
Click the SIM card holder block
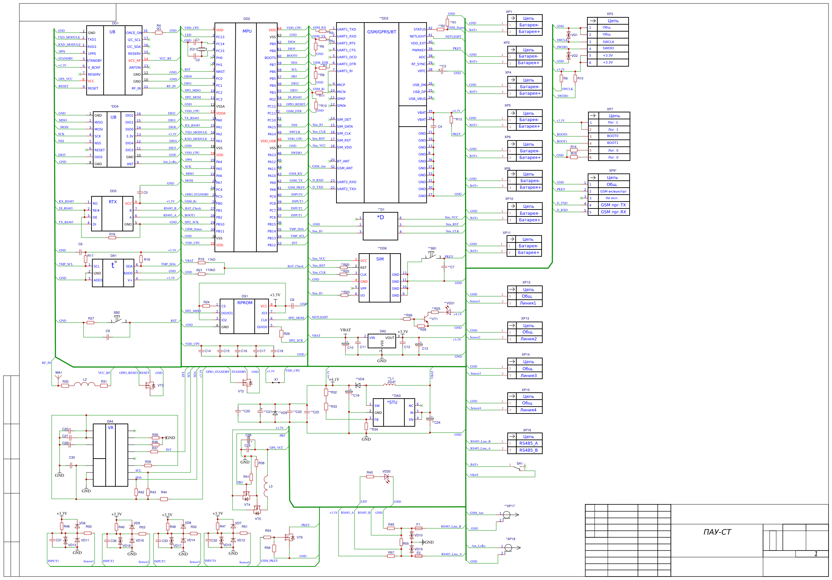379,278
